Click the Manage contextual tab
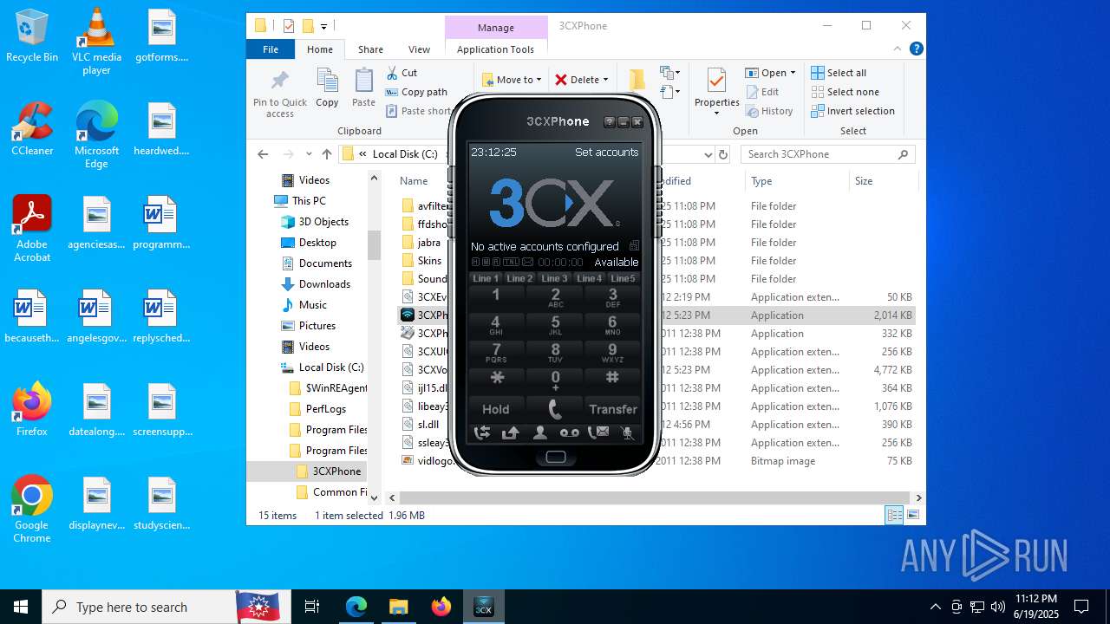Viewport: 1110px width, 624px height. tap(496, 28)
